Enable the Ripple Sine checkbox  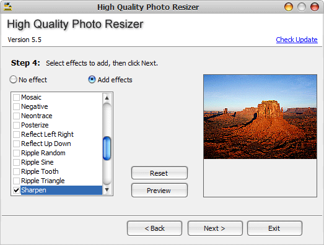pyautogui.click(x=16, y=162)
